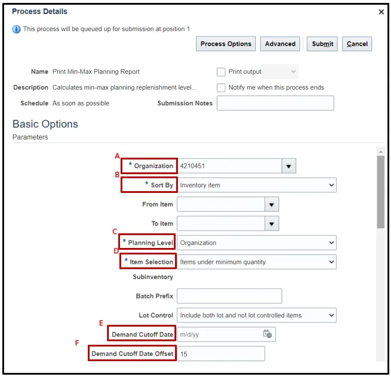391x377 pixels.
Task: Click the From Item input field
Action: click(221, 205)
